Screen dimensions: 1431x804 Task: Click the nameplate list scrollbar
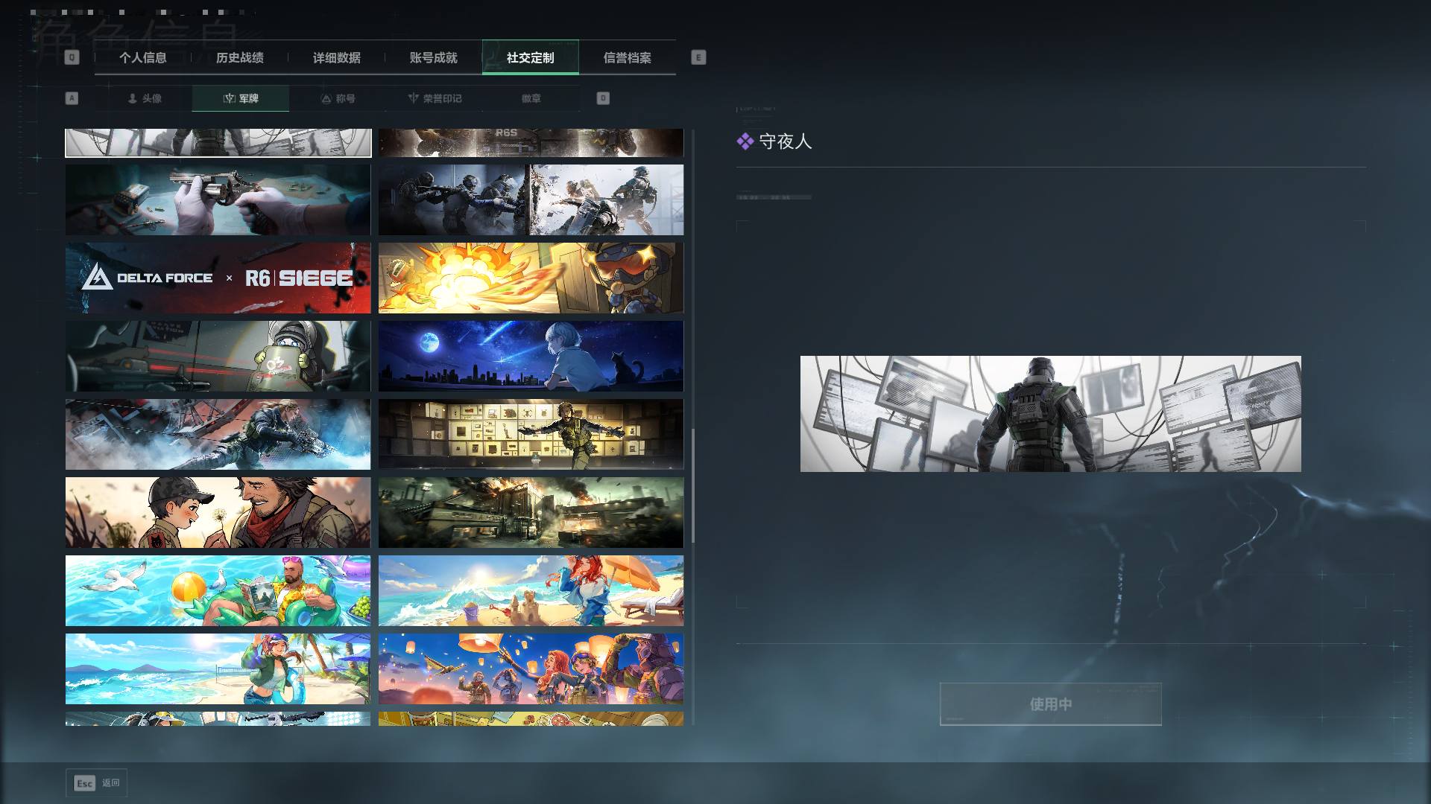(x=692, y=485)
